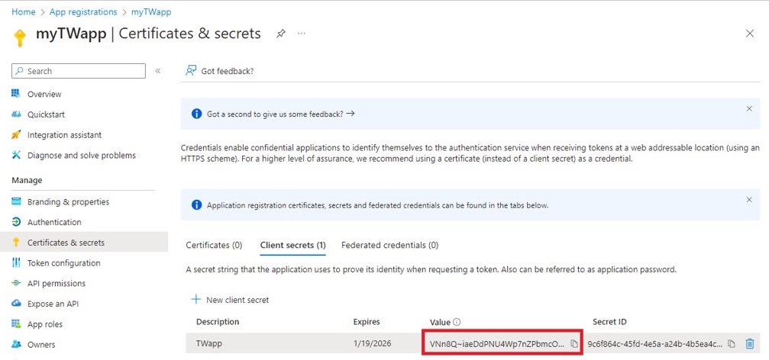Dismiss the feedback request banner

tap(749, 109)
